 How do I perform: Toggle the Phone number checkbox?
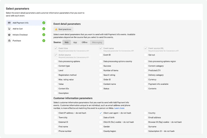tap(56, 131)
